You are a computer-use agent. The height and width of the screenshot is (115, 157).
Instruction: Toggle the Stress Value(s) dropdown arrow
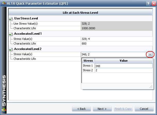(x=150, y=54)
